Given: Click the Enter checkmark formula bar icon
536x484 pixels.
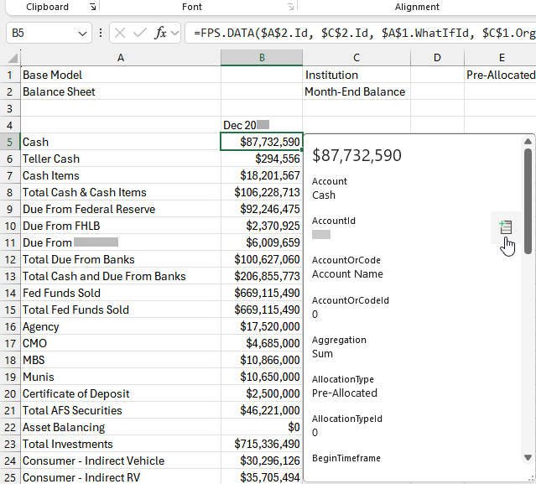Looking at the screenshot, I should click(x=139, y=34).
